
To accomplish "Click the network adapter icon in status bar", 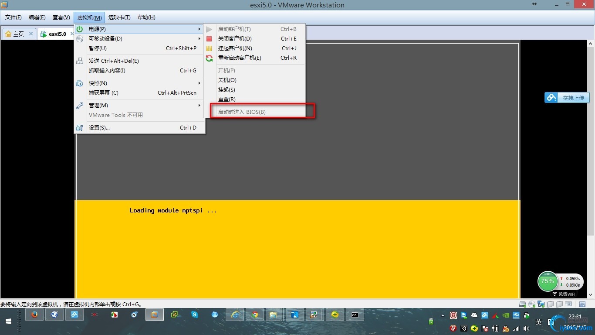I will click(541, 304).
